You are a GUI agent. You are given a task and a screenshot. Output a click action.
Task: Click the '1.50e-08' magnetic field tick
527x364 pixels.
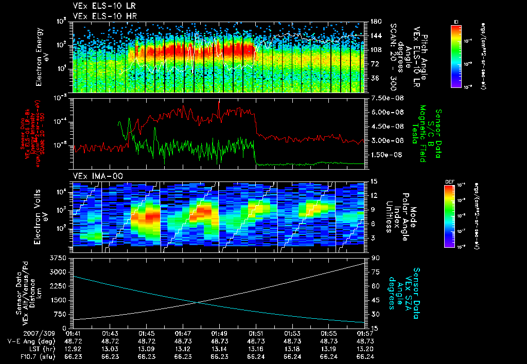click(x=387, y=154)
